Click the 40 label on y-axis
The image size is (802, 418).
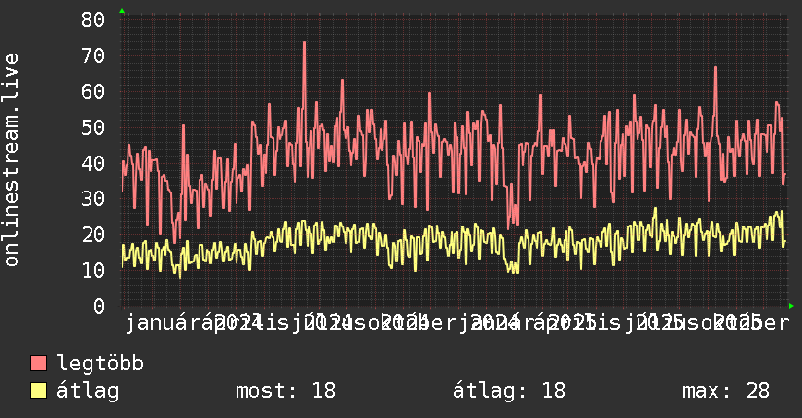92,163
